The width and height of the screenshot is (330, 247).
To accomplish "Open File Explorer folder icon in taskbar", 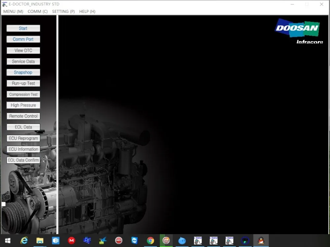I will [x=40, y=241].
